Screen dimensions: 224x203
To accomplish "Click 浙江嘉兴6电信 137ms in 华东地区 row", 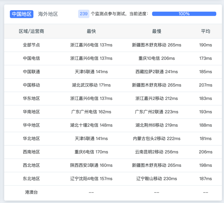I will [x=91, y=98].
